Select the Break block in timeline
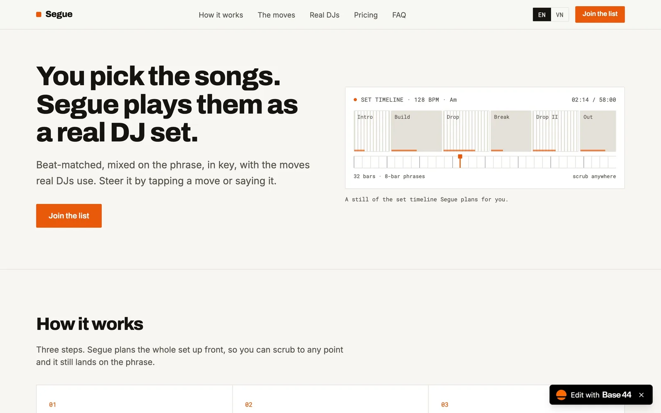 coord(511,131)
